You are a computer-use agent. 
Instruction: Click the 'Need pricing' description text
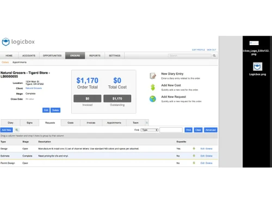pos(53,156)
